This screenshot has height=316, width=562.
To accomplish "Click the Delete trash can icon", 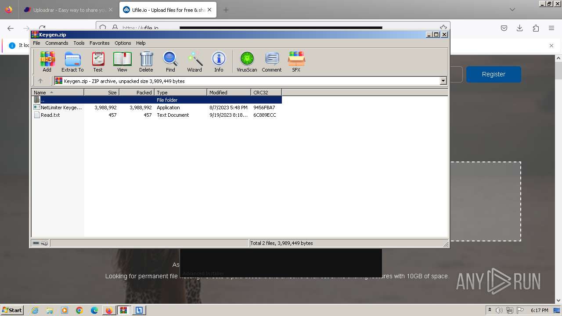I will coord(146,61).
